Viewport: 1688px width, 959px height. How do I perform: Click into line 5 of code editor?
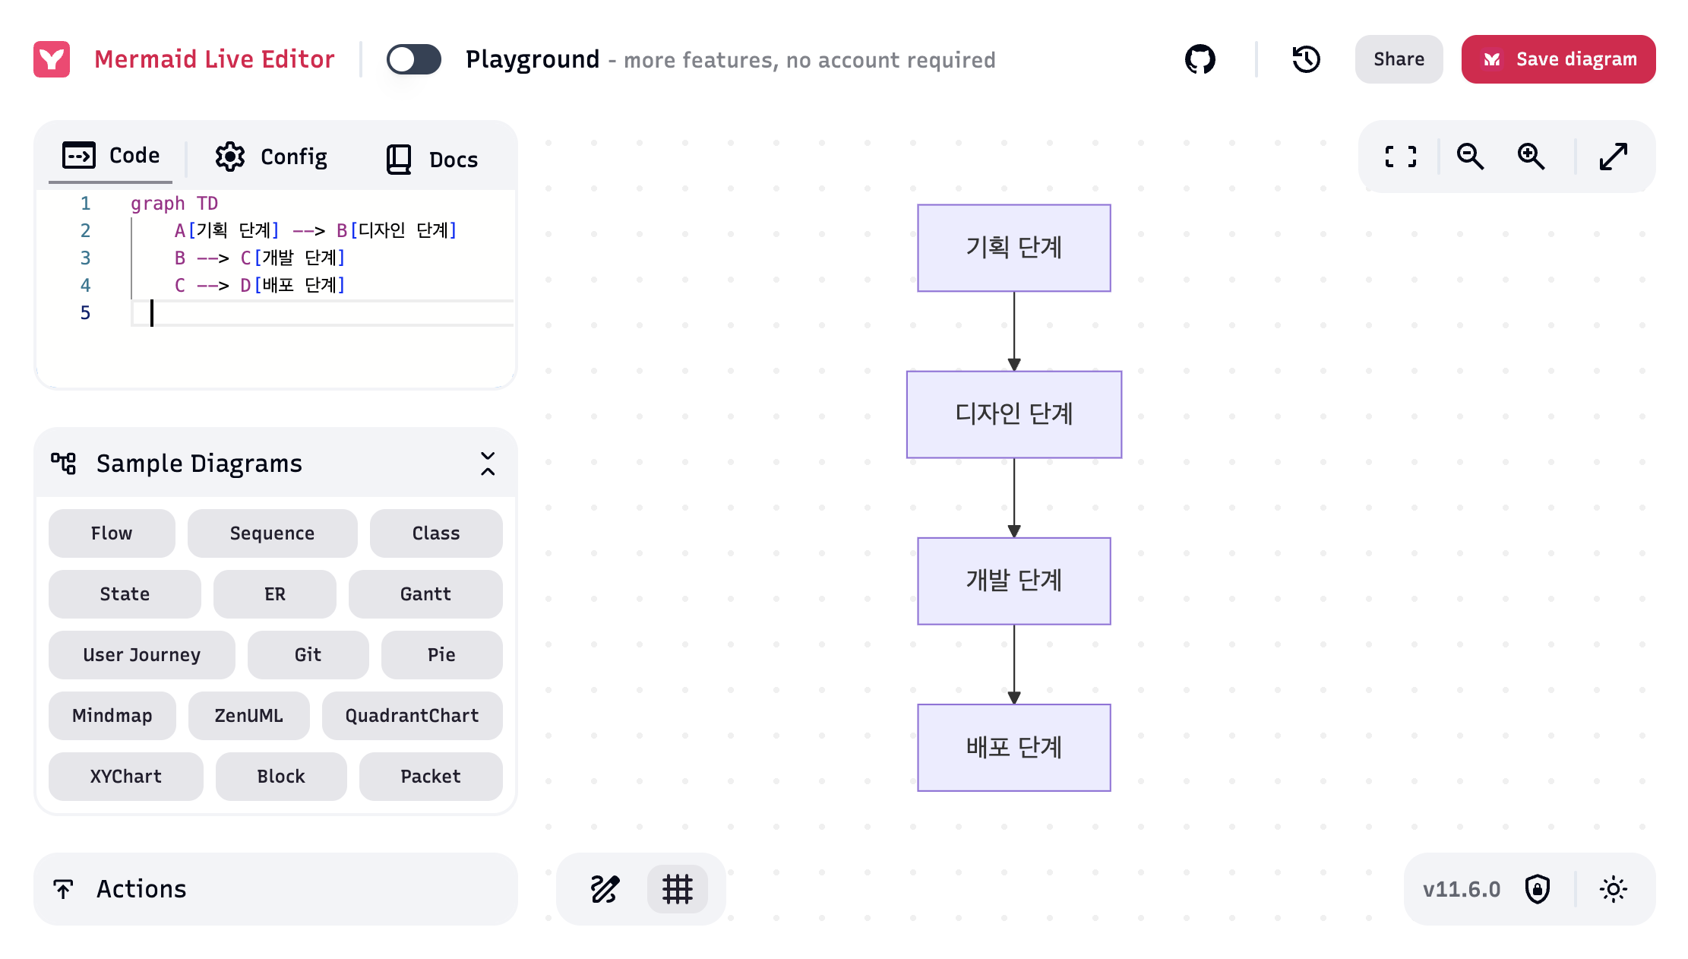pyautogui.click(x=323, y=313)
